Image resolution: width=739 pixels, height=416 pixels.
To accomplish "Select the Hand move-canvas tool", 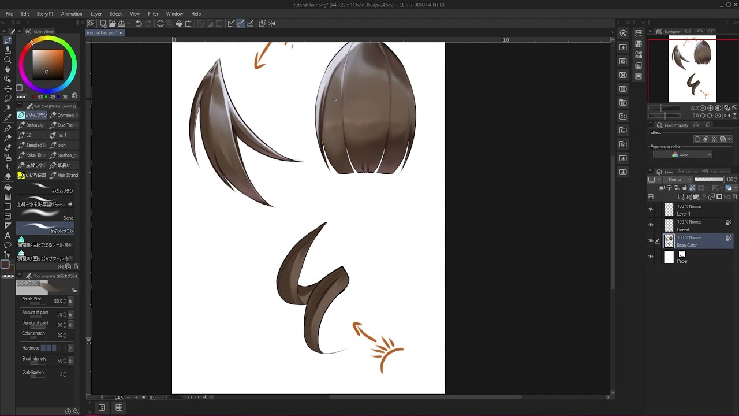I will point(8,69).
